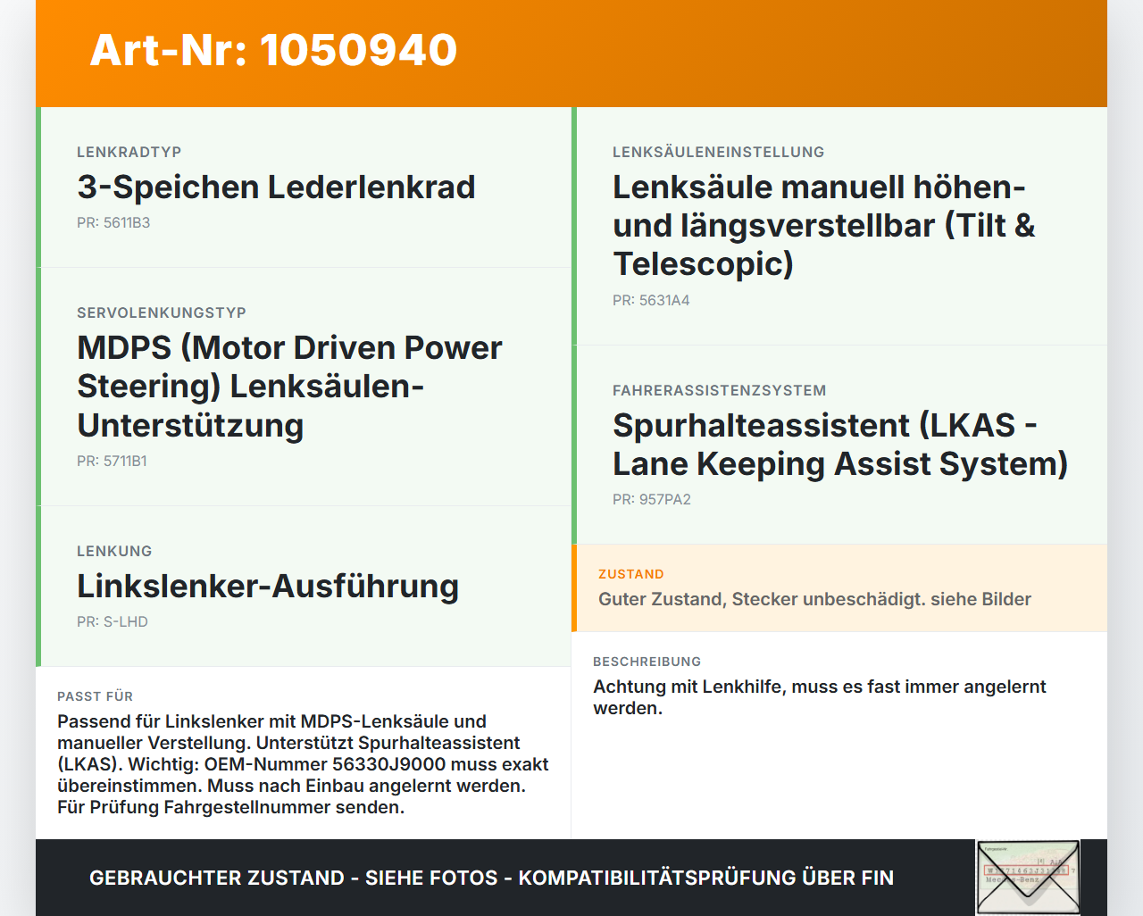Click the PR: 5611B3 code
The image size is (1143, 916).
113,223
